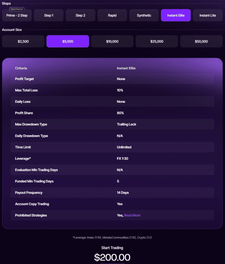Click the Profit Share row
This screenshot has width=225, height=264.
click(112, 113)
